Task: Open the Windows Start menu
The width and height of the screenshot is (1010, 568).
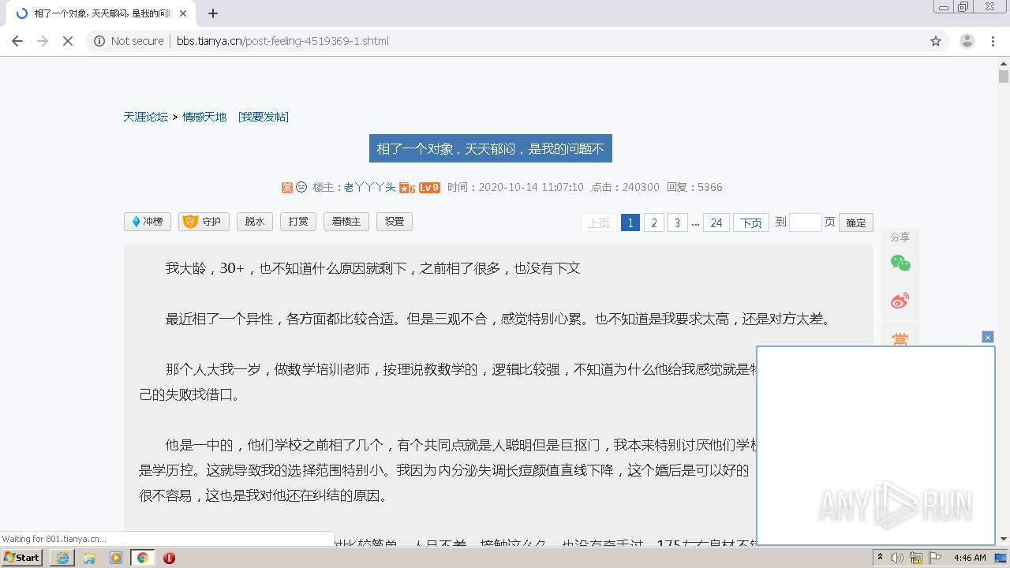Action: click(22, 557)
